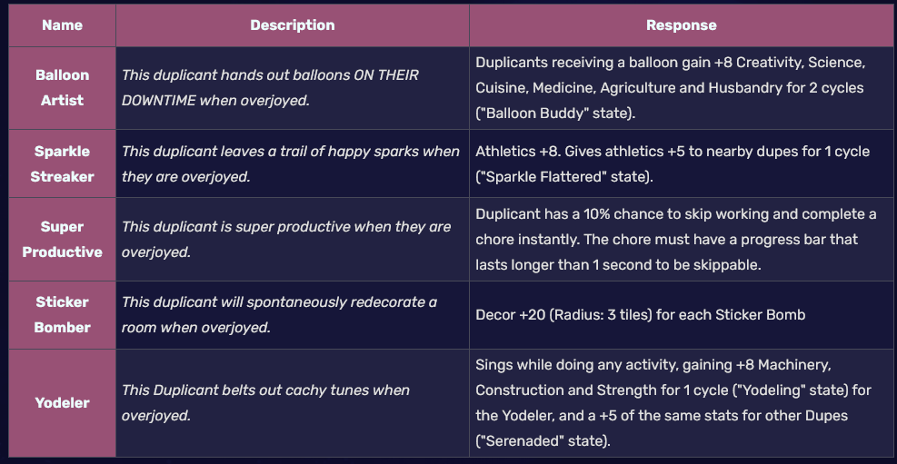Click the trail of happy sparks description

pos(291,164)
